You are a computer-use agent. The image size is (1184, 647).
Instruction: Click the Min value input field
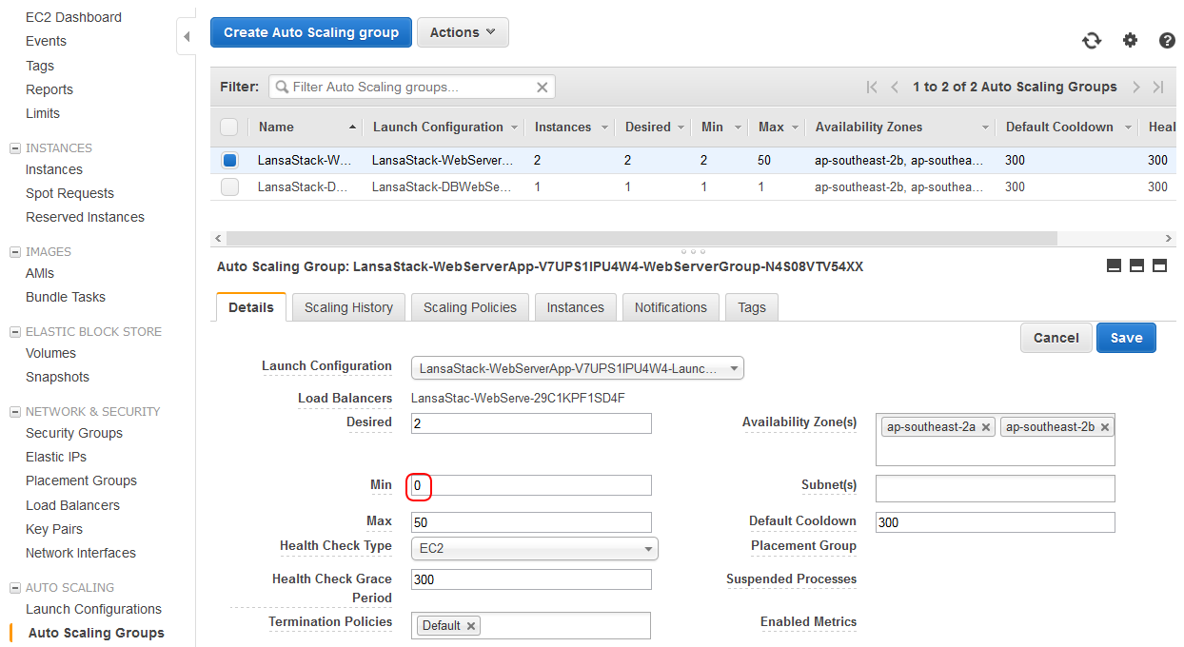(531, 486)
